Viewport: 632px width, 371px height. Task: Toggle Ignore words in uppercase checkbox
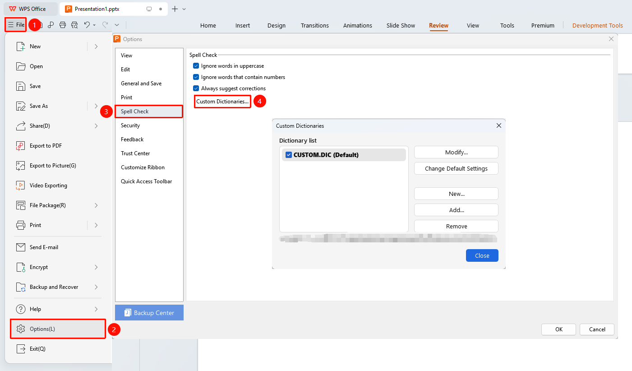click(196, 66)
